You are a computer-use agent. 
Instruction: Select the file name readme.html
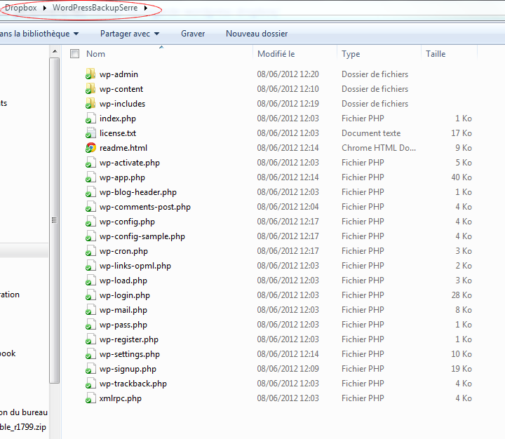pyautogui.click(x=123, y=148)
